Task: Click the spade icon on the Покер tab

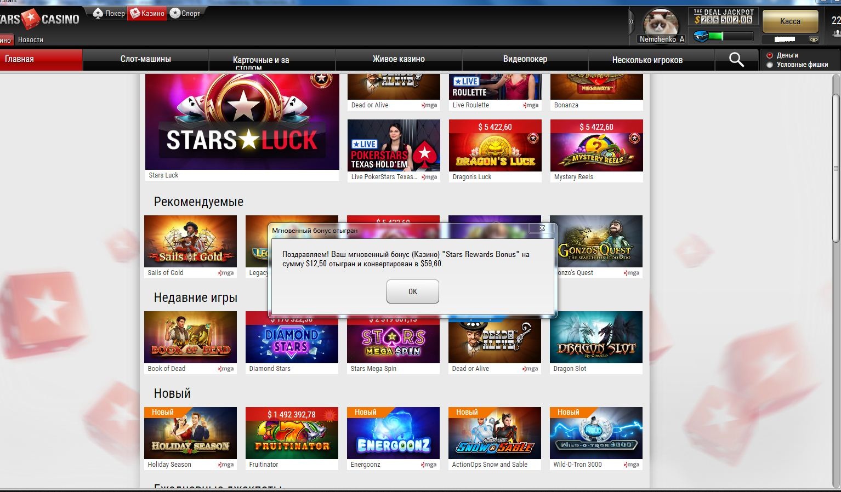Action: 98,13
